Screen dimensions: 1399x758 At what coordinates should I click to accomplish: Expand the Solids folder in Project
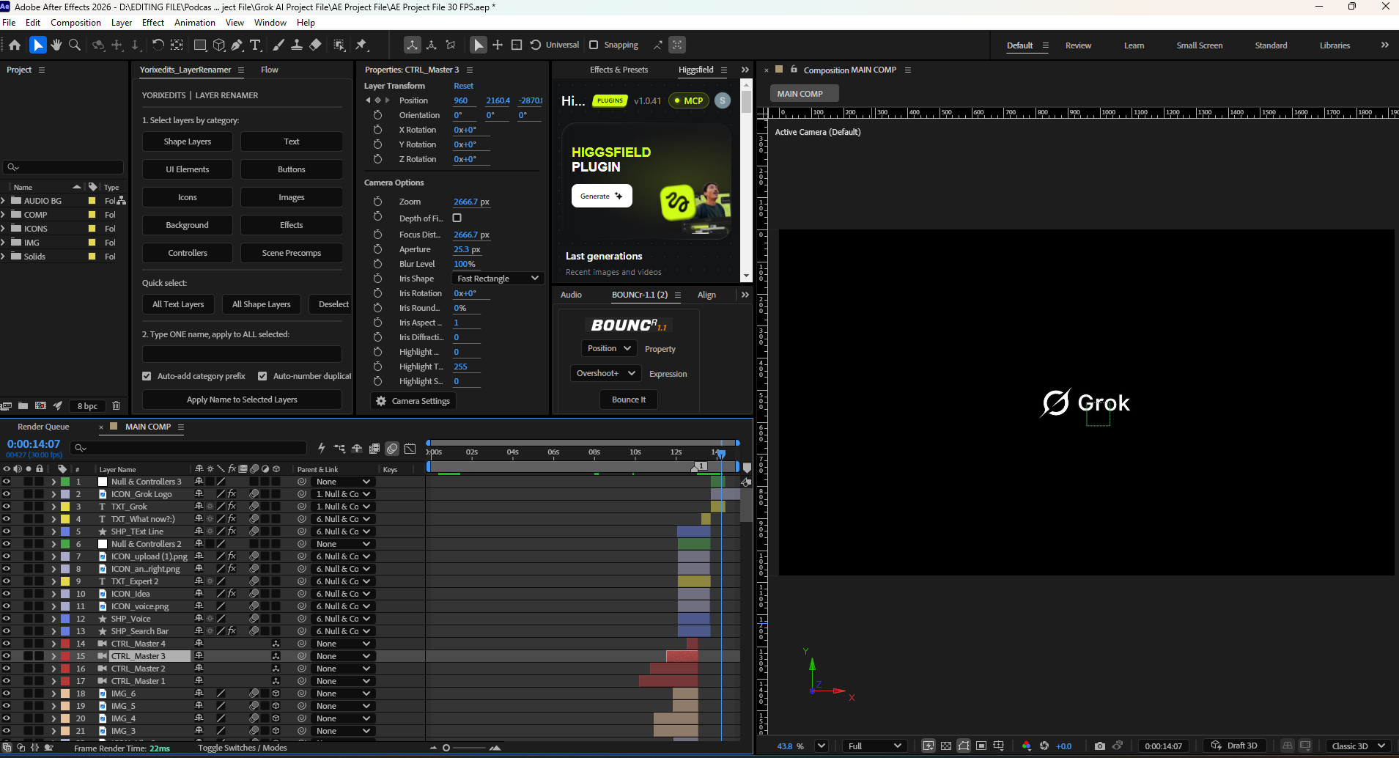4,256
